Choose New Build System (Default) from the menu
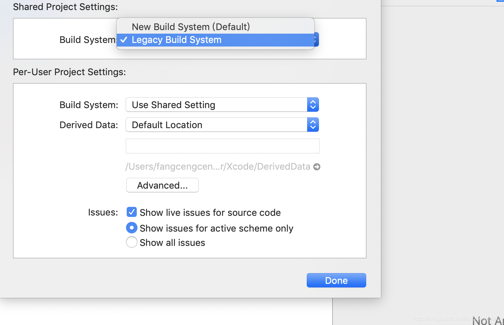Viewport: 504px width, 325px height. pyautogui.click(x=191, y=26)
